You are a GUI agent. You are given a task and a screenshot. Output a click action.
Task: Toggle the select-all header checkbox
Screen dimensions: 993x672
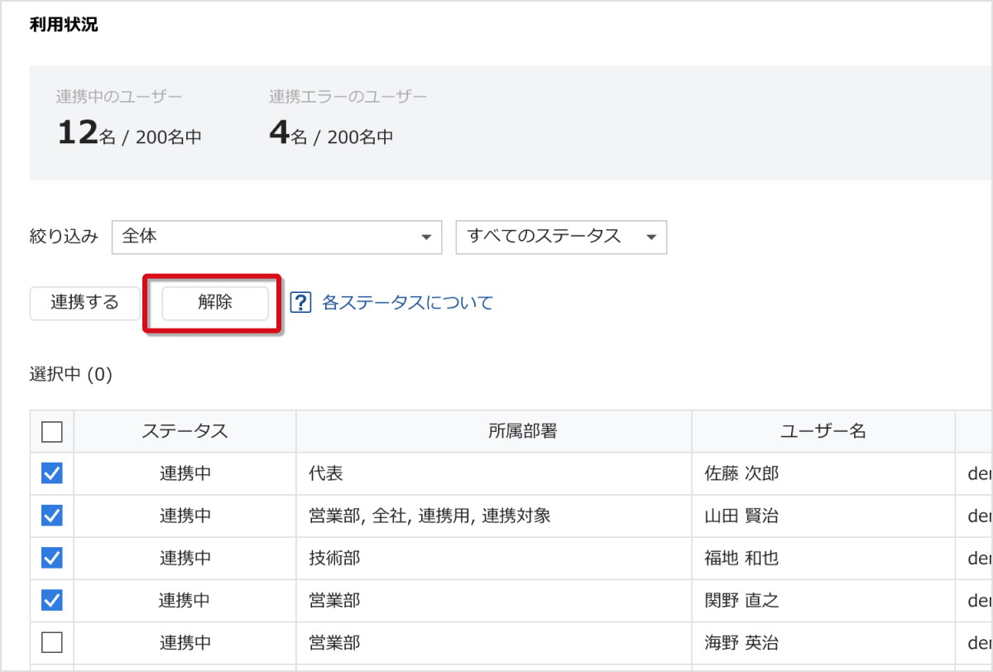click(x=52, y=431)
